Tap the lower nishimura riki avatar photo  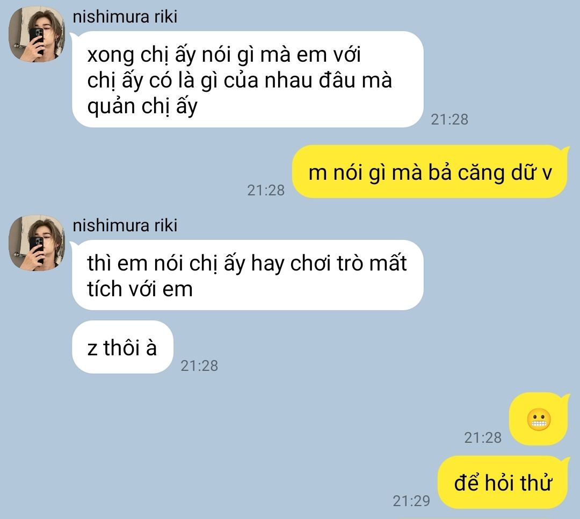[37, 243]
